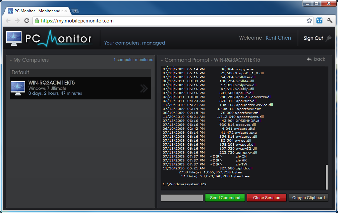Click the Command Prompt - WIN-RQ3ACM1EKT5 title
338x213 pixels.
[212, 60]
